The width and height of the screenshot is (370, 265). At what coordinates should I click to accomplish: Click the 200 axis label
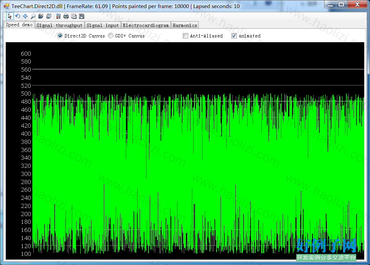pos(26,214)
